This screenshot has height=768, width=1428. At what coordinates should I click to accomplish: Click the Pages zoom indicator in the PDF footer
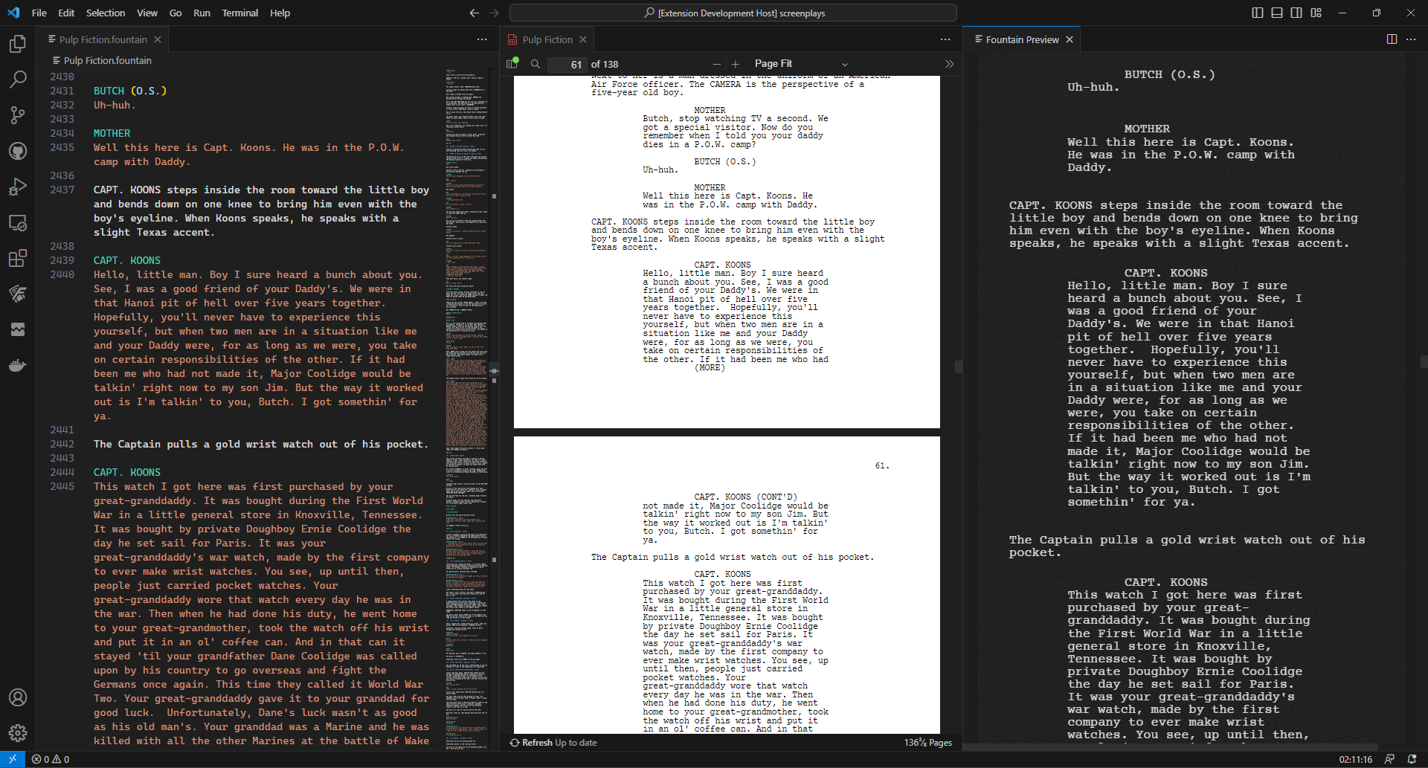click(928, 743)
